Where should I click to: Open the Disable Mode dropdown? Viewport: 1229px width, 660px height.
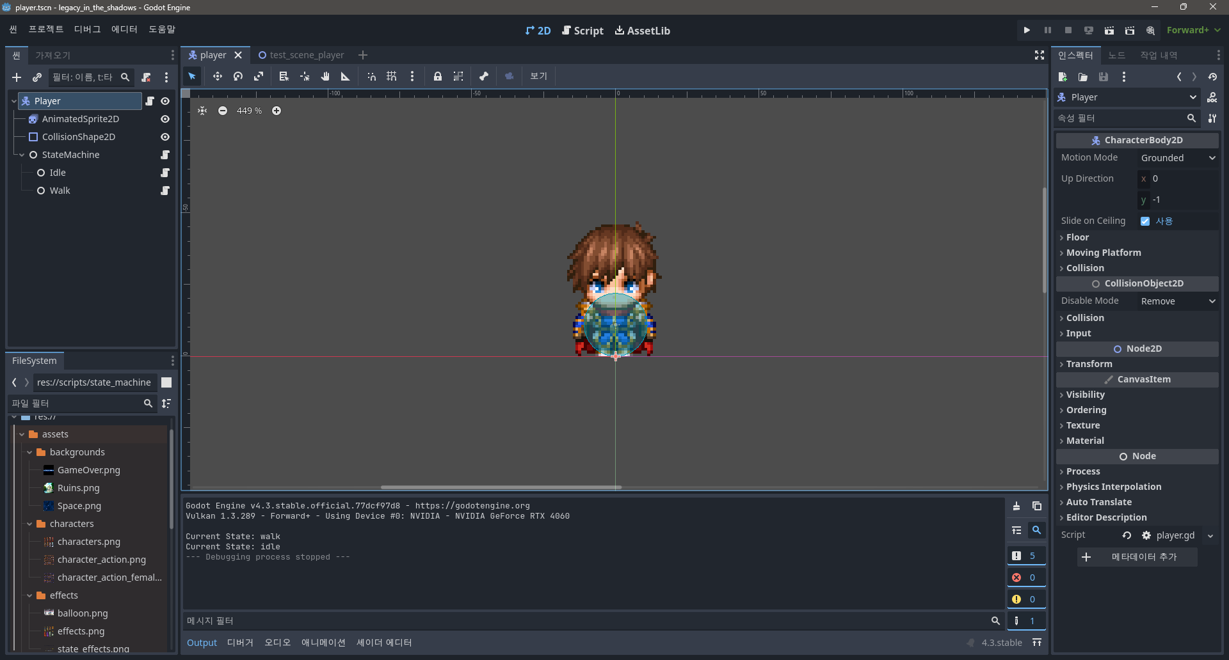click(1178, 301)
